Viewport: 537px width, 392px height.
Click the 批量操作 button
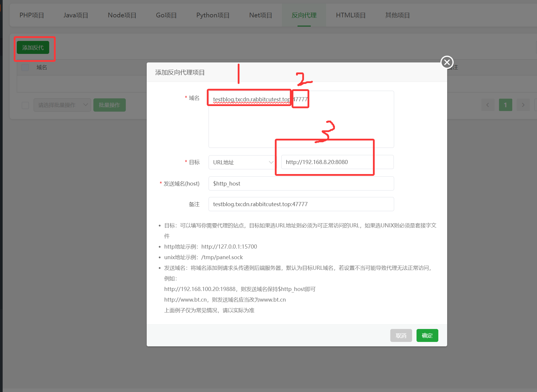coord(110,105)
